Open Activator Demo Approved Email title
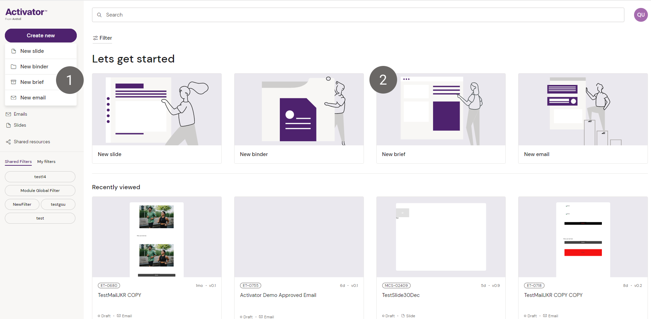The image size is (651, 319). pyautogui.click(x=278, y=295)
